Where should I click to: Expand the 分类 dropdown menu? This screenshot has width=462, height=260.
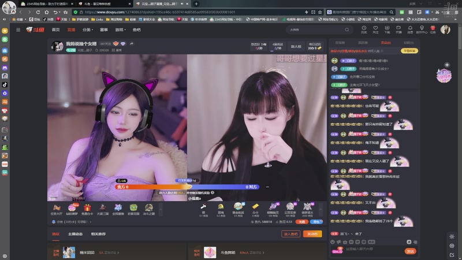[88, 30]
